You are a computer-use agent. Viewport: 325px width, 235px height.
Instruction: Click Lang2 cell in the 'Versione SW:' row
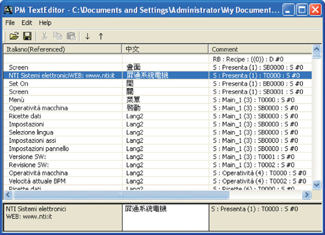(x=135, y=157)
